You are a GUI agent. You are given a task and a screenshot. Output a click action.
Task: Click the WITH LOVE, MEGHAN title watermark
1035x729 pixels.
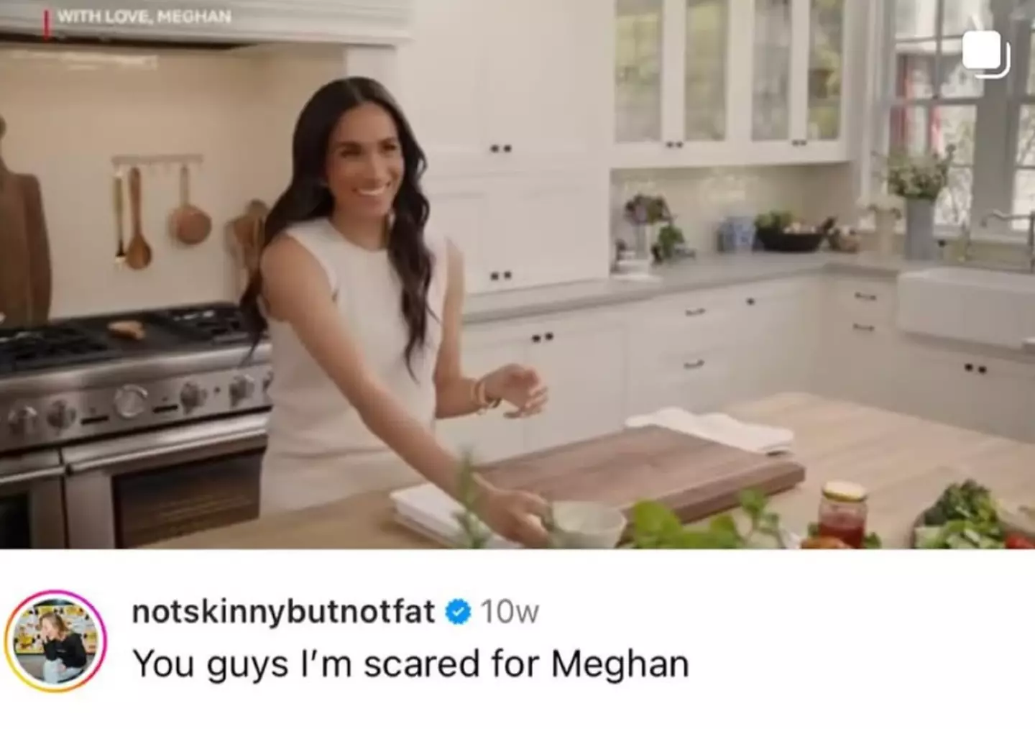[144, 16]
